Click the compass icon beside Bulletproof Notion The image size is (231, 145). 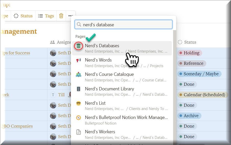pos(79,118)
